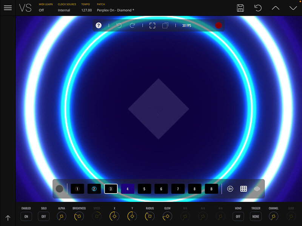Open the grid matrix icon
Screen dimensions: 302x226
tap(243, 189)
